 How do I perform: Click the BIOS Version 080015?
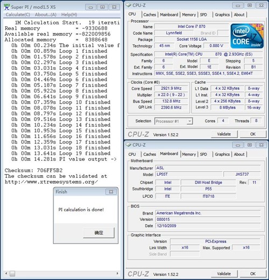point(208,219)
